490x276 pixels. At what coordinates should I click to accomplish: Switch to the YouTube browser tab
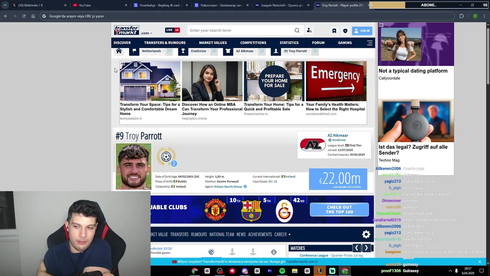tap(100, 5)
